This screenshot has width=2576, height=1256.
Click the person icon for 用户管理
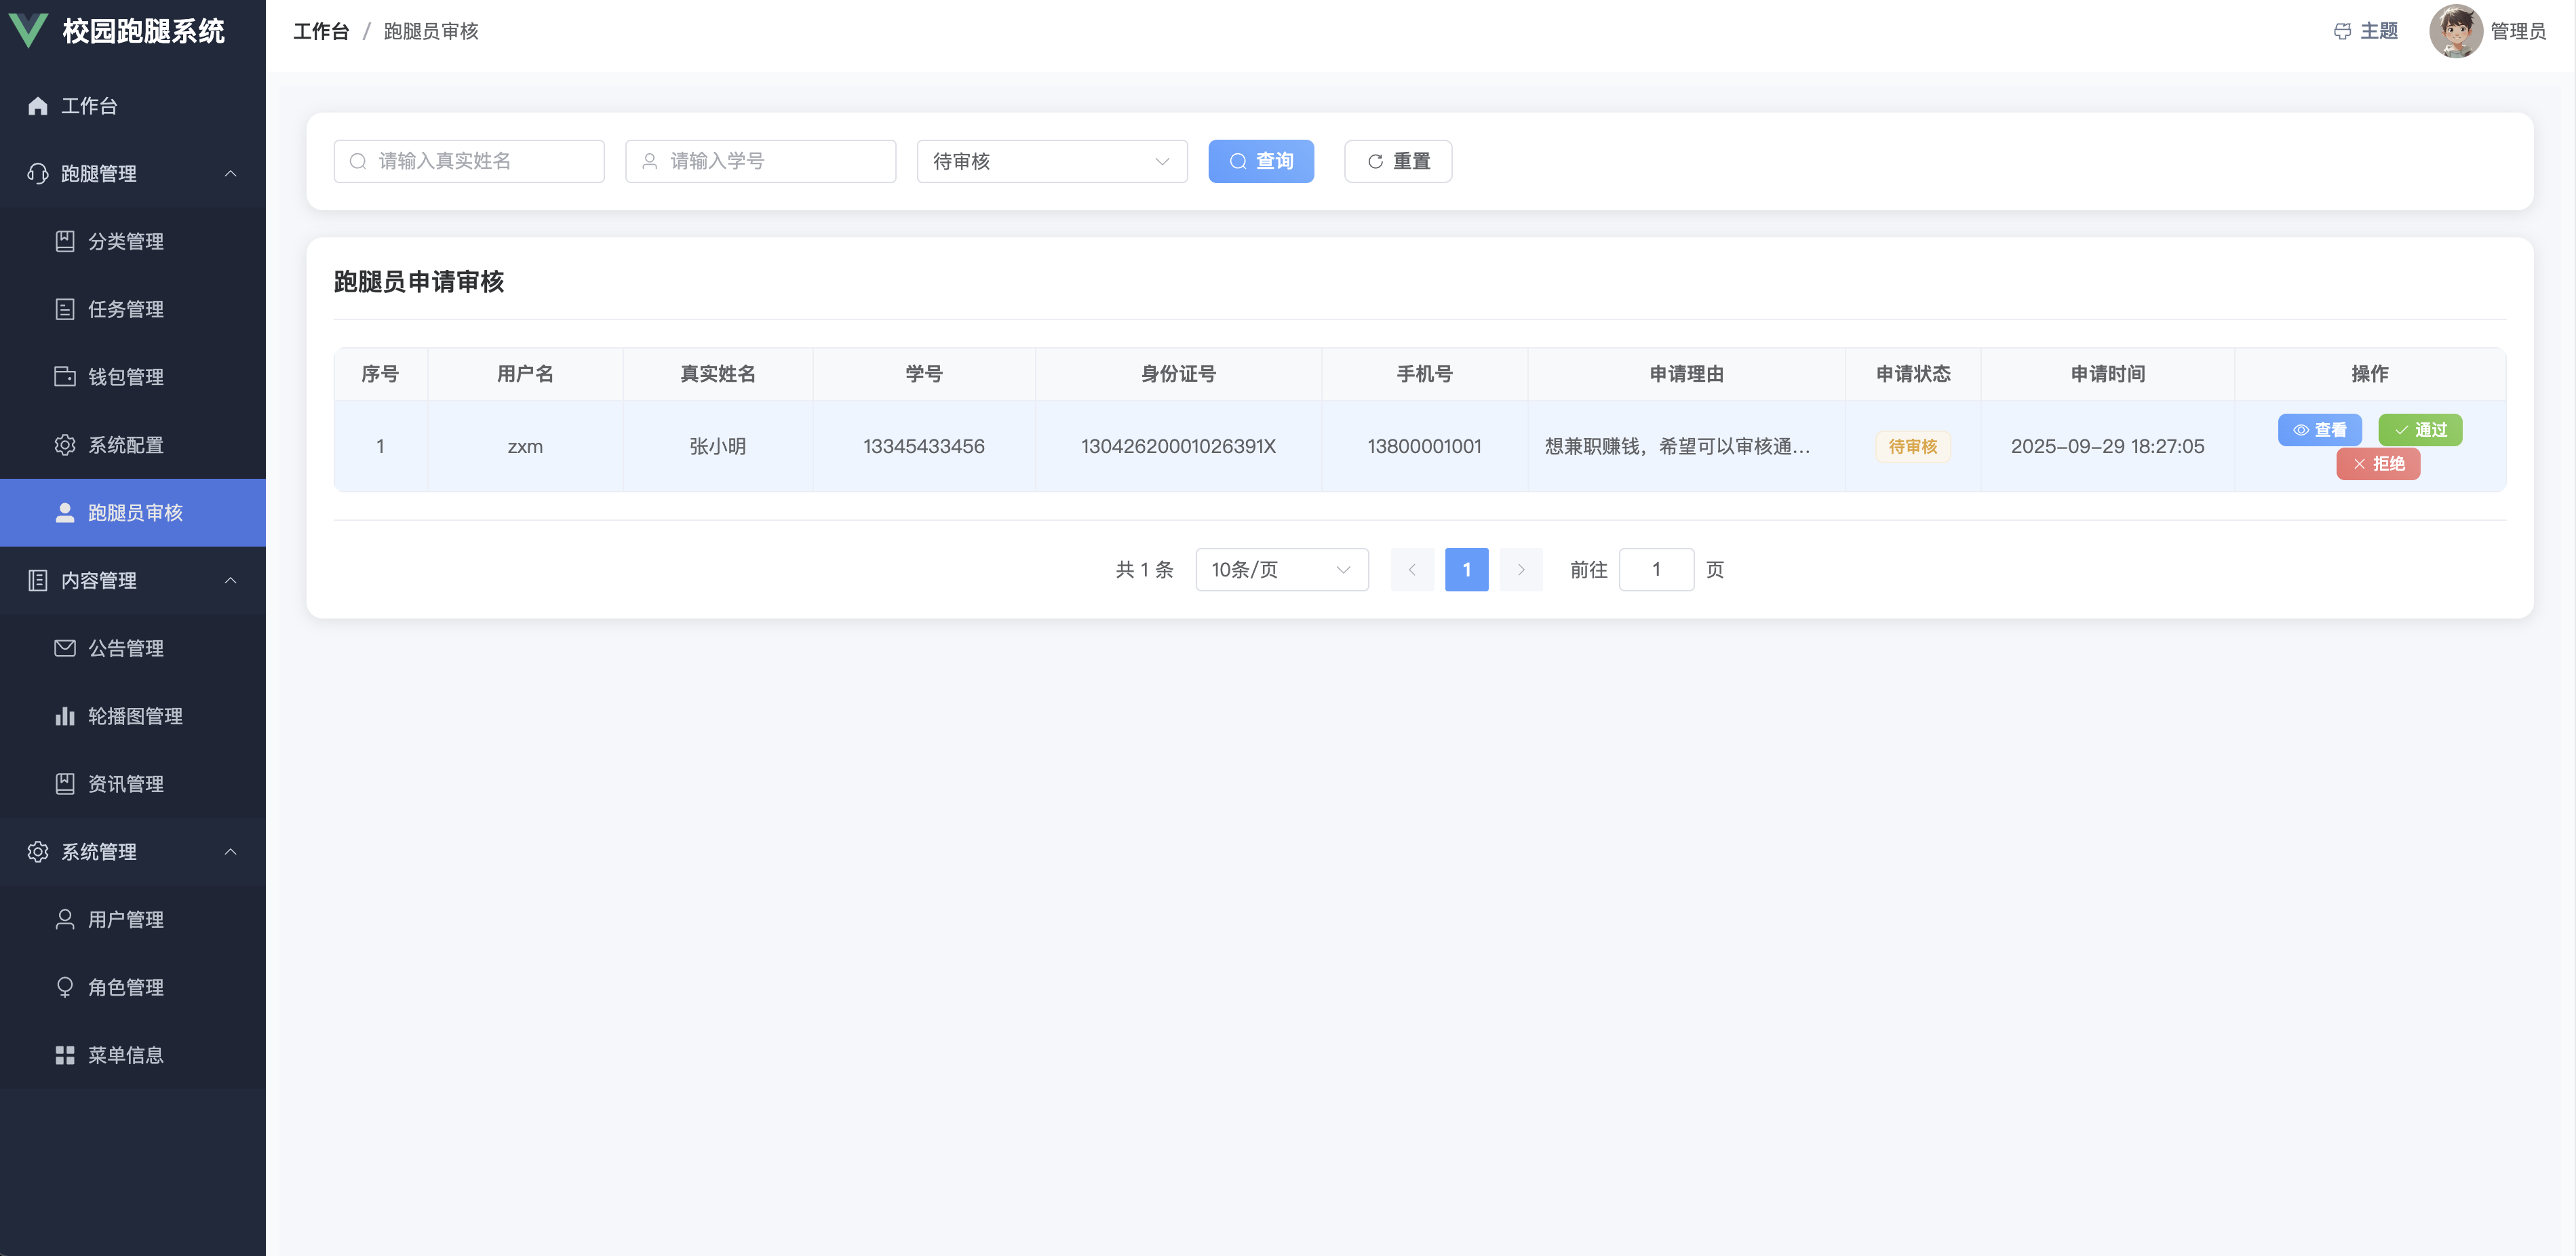[65, 919]
